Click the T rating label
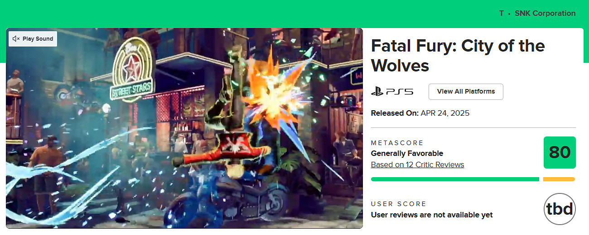 click(x=502, y=14)
